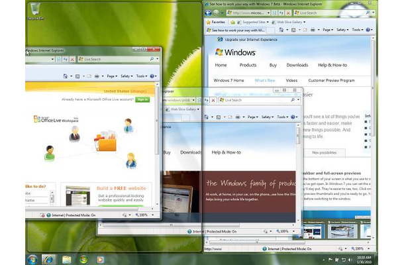Click Home icon in Windows 7 Beta window toolbar

pyautogui.click(x=281, y=30)
